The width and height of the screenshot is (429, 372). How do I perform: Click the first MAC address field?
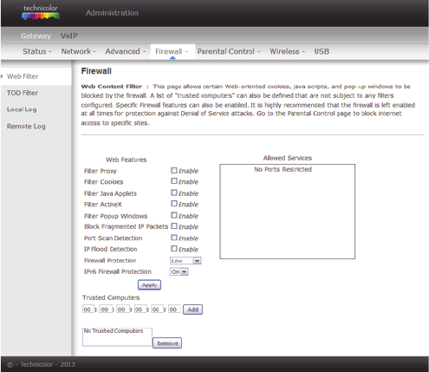tap(88, 310)
